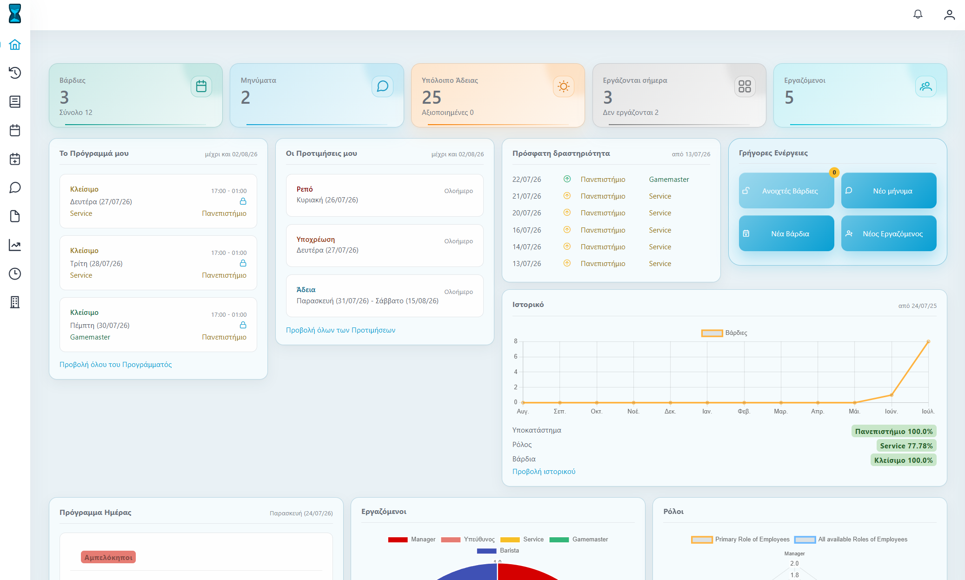
Task: Toggle the green Gamemaster legend swatch
Action: [x=559, y=540]
